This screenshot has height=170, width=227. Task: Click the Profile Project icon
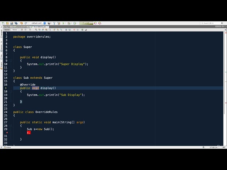[x=74, y=23]
